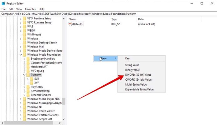
Task: Click the Windows Media Foundation folder icon
Action: (24, 55)
